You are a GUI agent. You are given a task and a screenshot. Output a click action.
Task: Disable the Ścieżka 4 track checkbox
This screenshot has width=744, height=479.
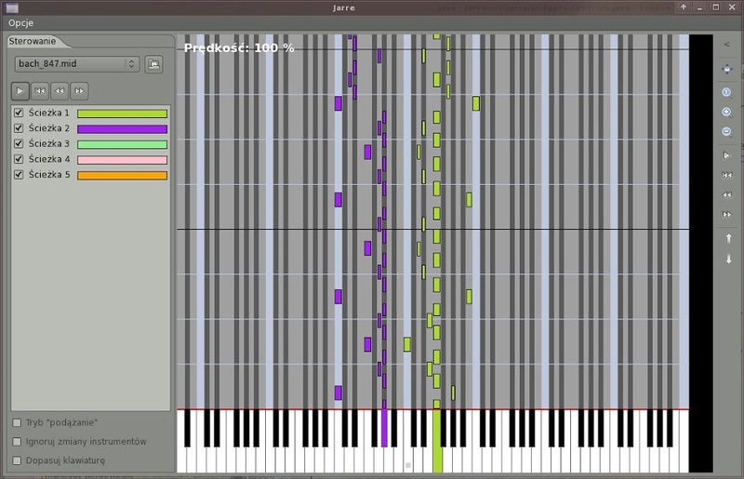(x=19, y=160)
